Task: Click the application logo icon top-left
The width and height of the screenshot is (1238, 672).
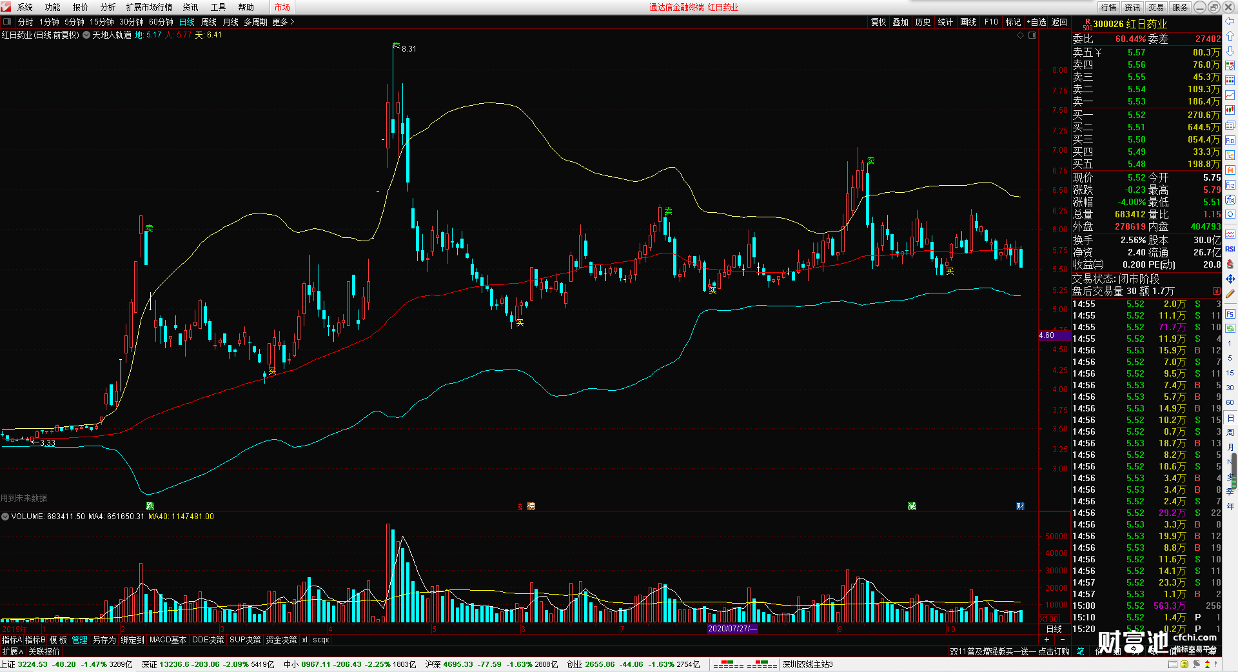Action: pyautogui.click(x=6, y=7)
